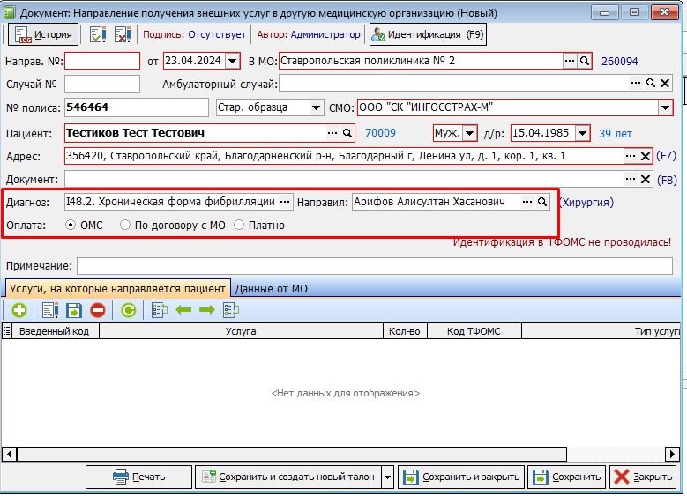
Task: Open grid column chooser icon in table header
Action: click(7, 331)
